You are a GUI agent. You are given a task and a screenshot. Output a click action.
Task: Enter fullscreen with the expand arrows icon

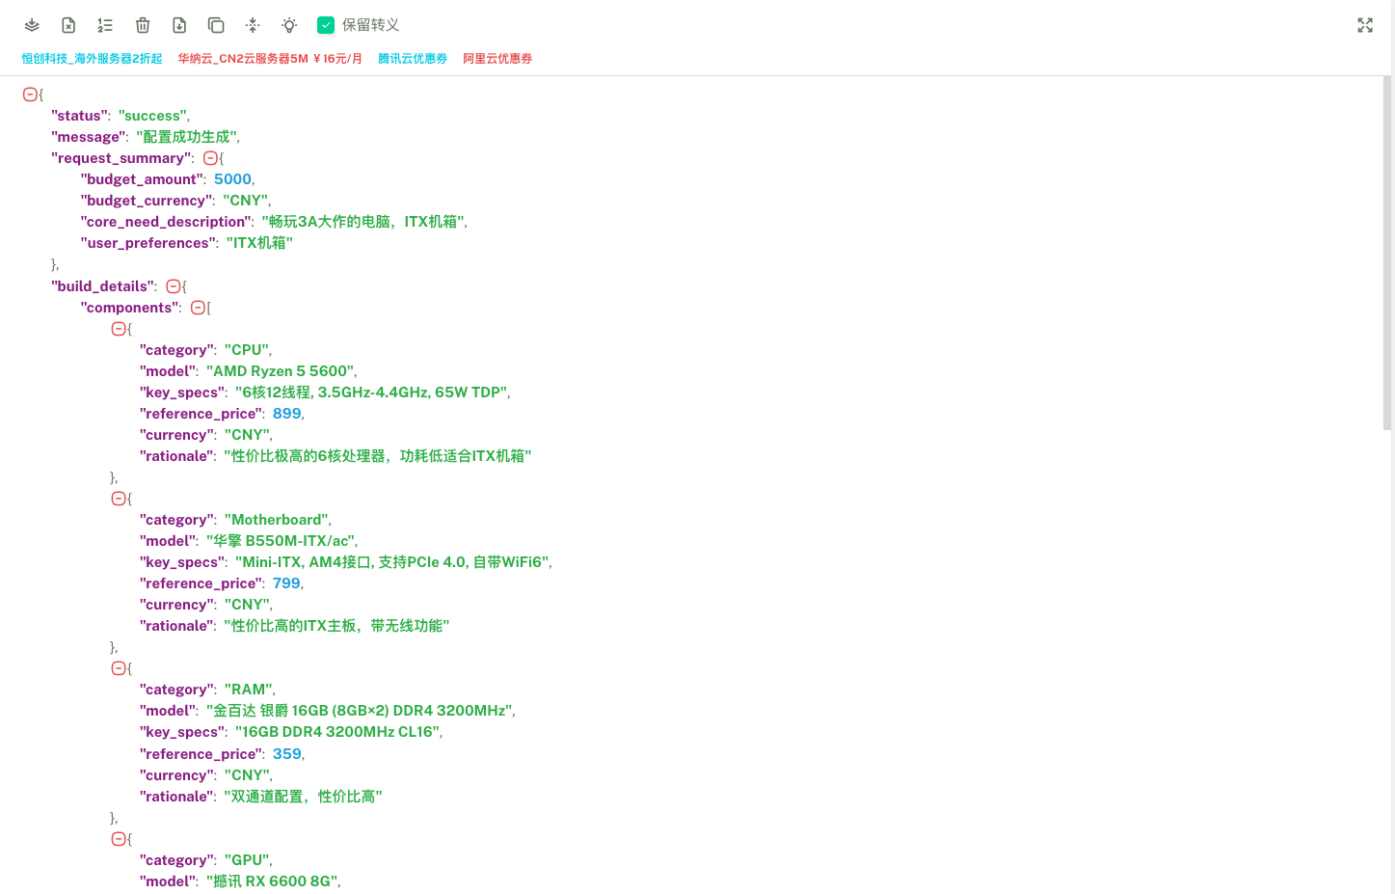click(1365, 25)
